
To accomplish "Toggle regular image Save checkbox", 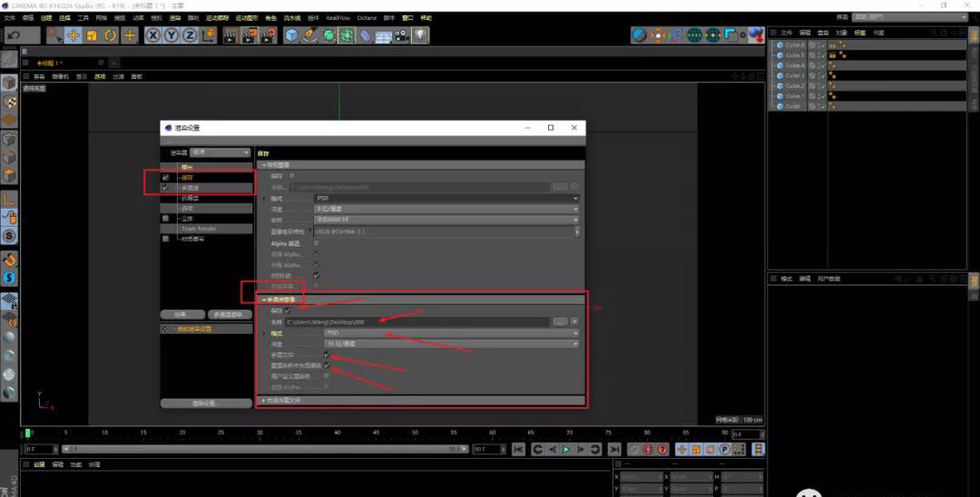I will point(292,176).
